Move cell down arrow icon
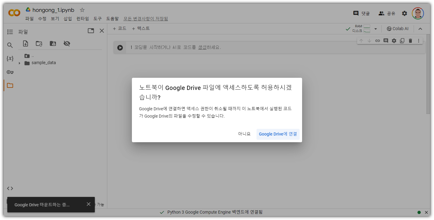This screenshot has width=434, height=220. 369,41
